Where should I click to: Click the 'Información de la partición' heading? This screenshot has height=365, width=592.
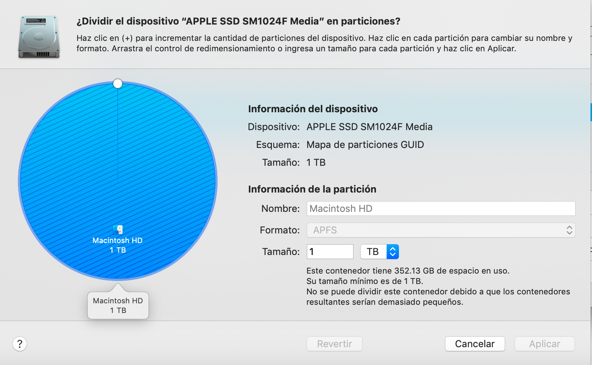pos(312,189)
